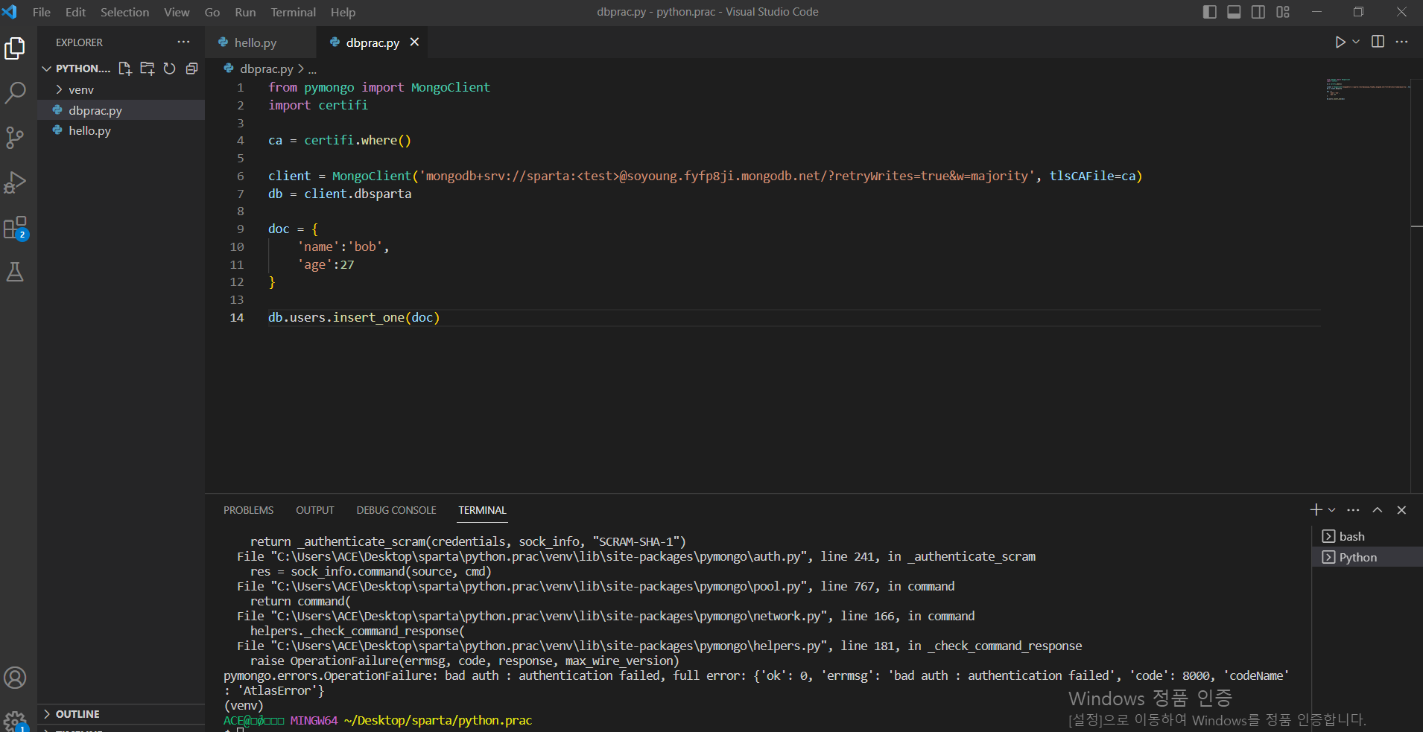Image resolution: width=1423 pixels, height=732 pixels.
Task: Expand the breadcrumb ellipsis after dbprac.py
Action: point(312,69)
